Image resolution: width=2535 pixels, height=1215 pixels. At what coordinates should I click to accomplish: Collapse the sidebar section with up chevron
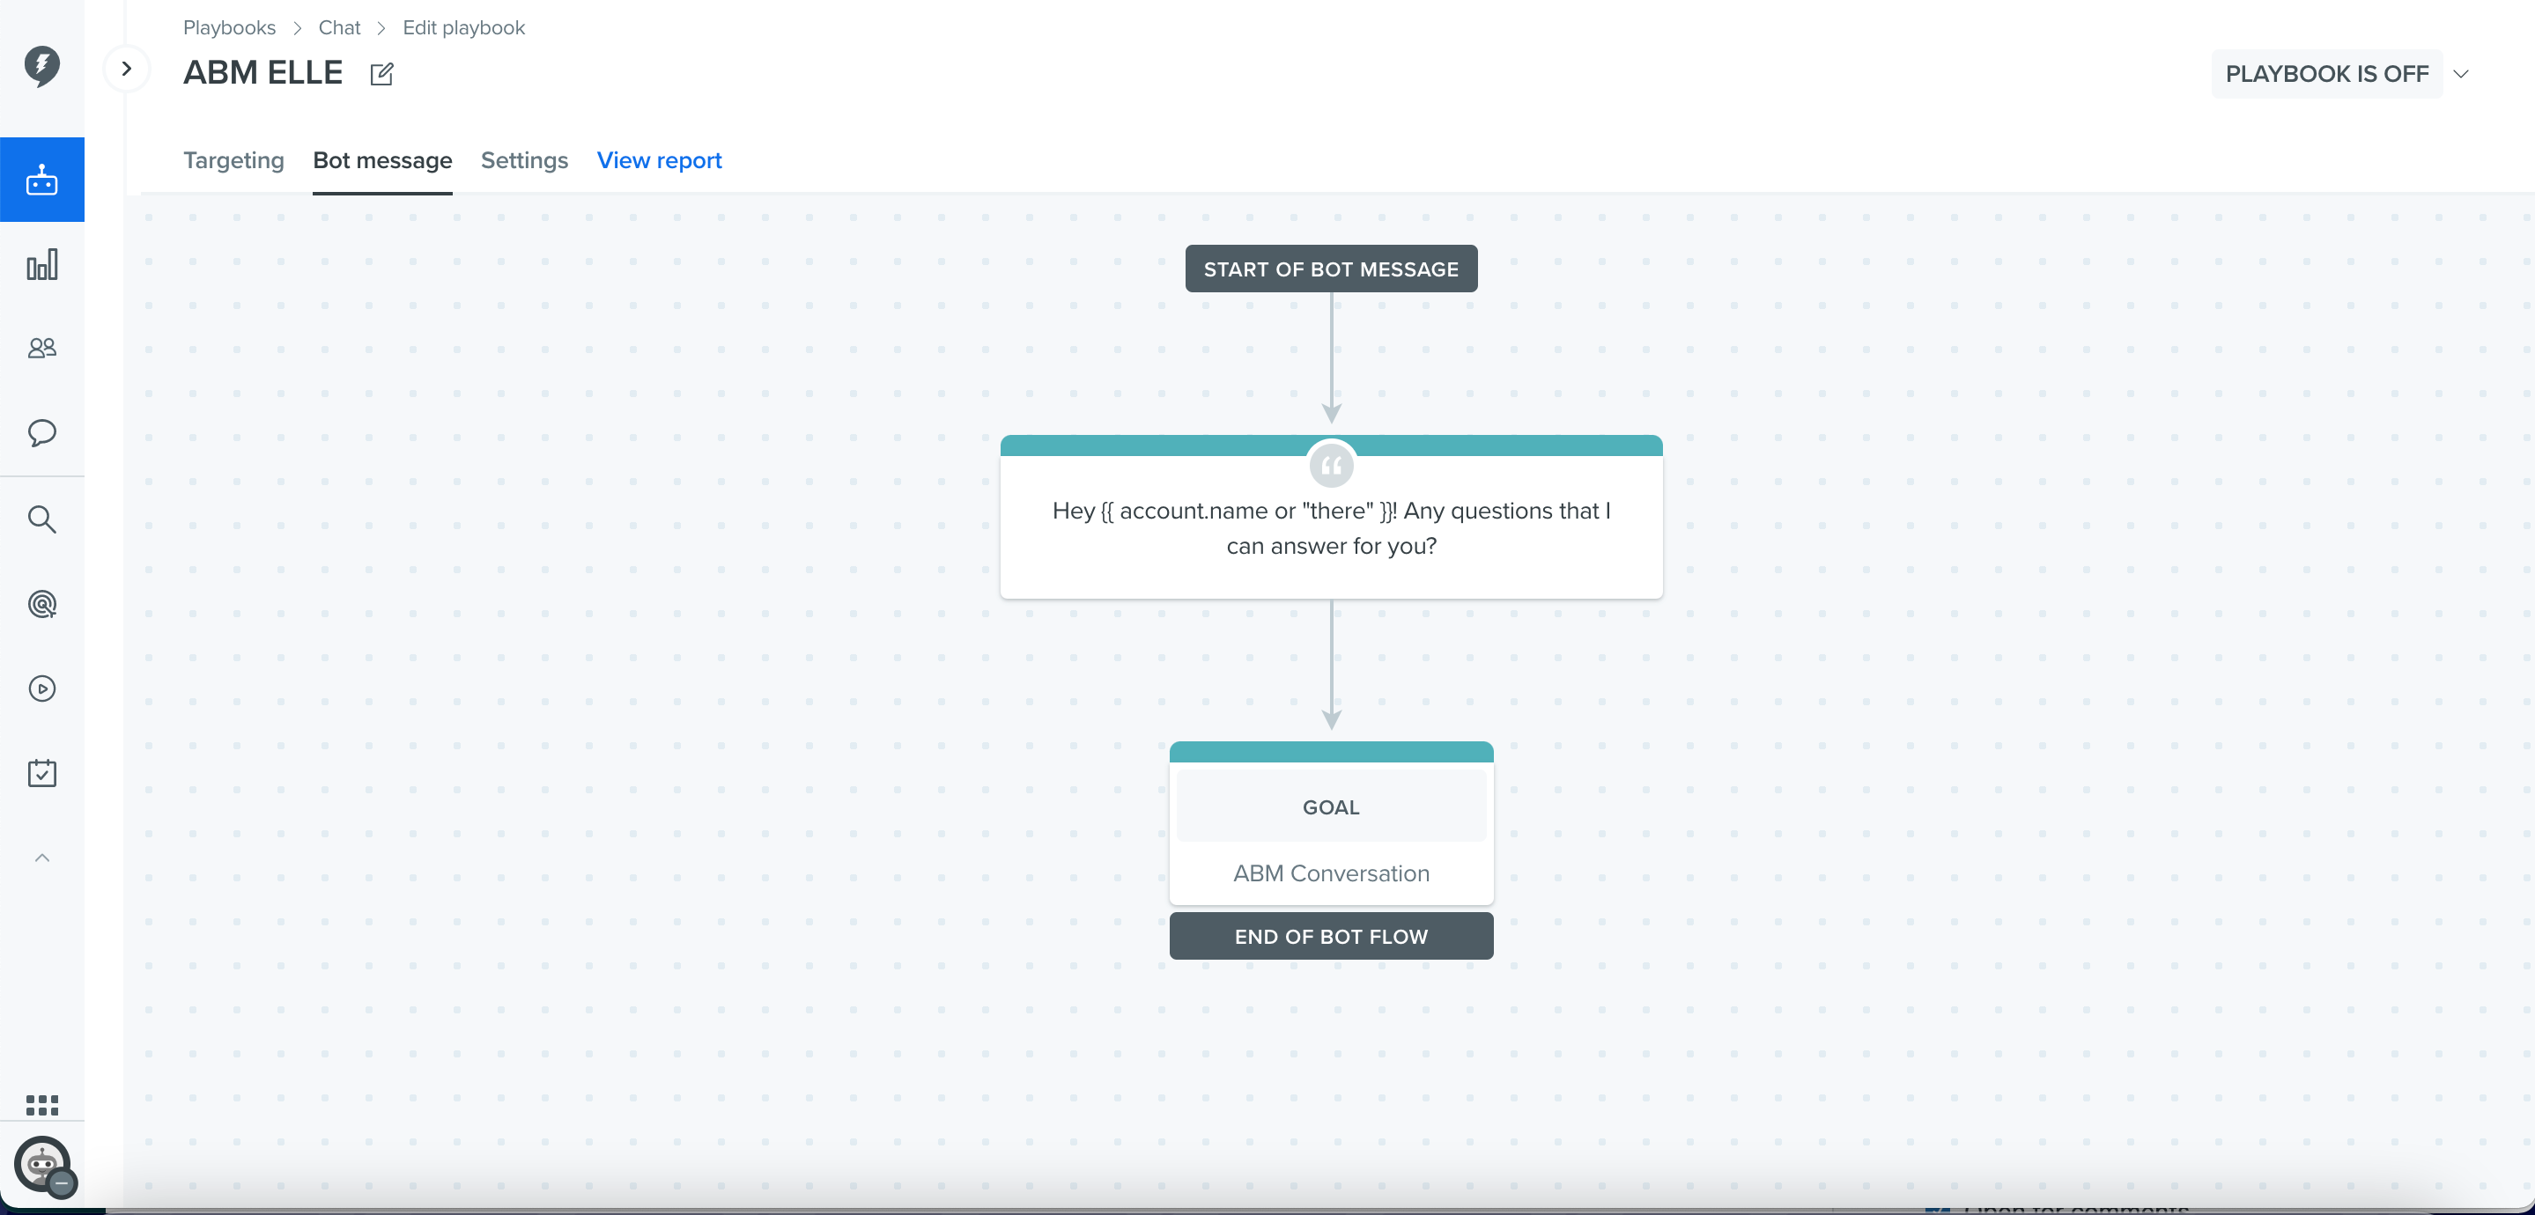pos(41,858)
